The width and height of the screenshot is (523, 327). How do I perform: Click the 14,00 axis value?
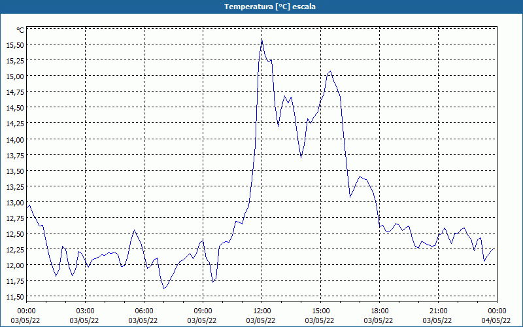tap(15, 140)
